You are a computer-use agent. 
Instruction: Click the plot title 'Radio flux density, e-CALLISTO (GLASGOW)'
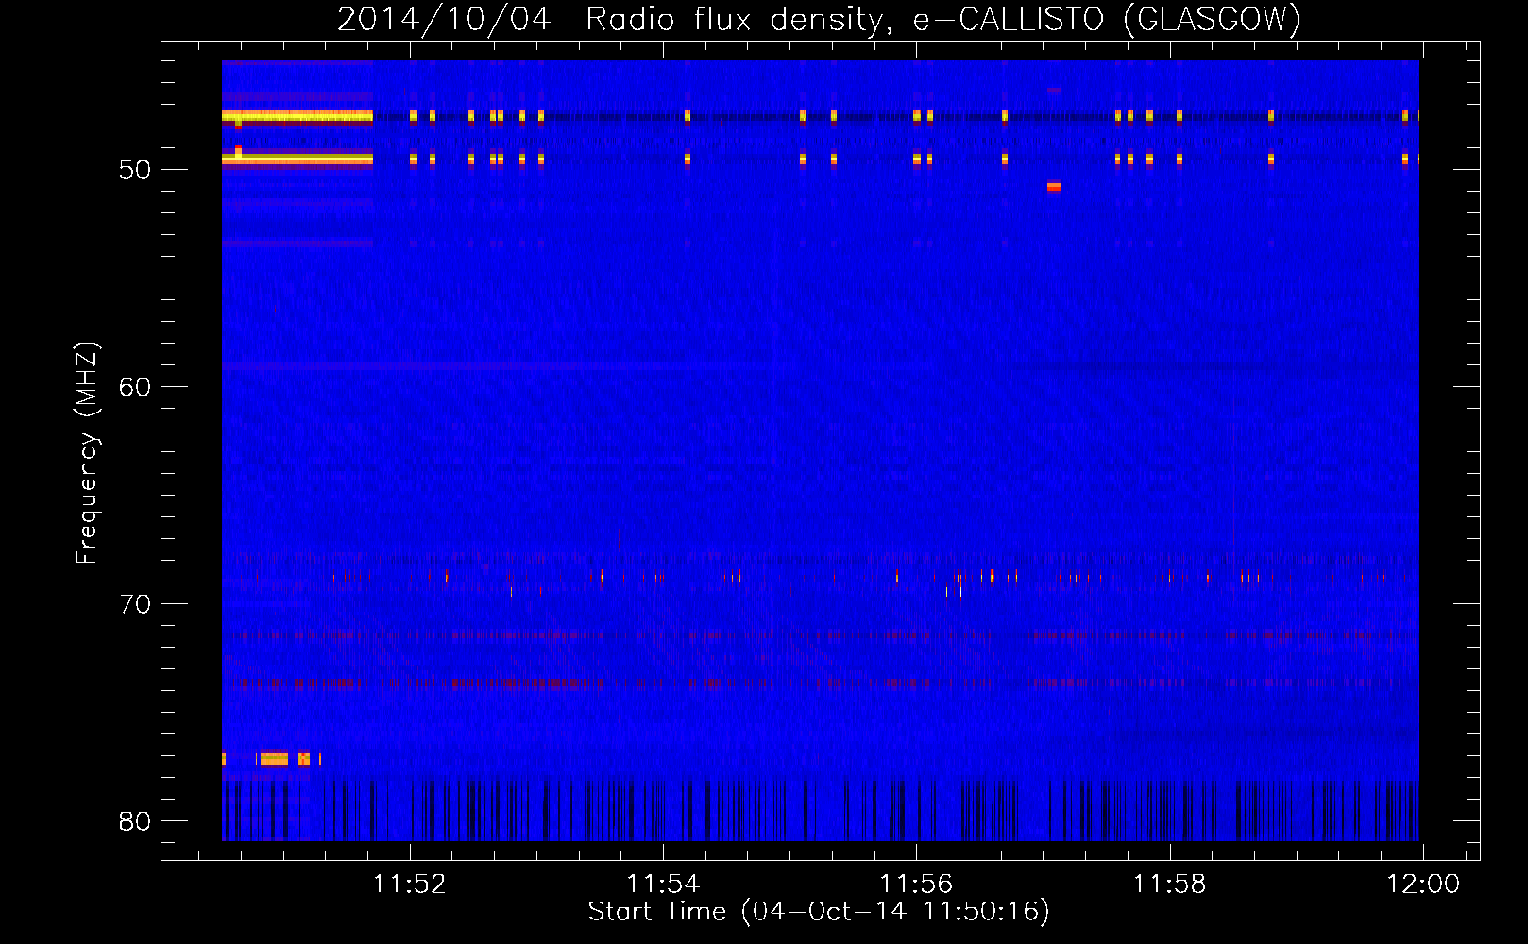tap(942, 19)
